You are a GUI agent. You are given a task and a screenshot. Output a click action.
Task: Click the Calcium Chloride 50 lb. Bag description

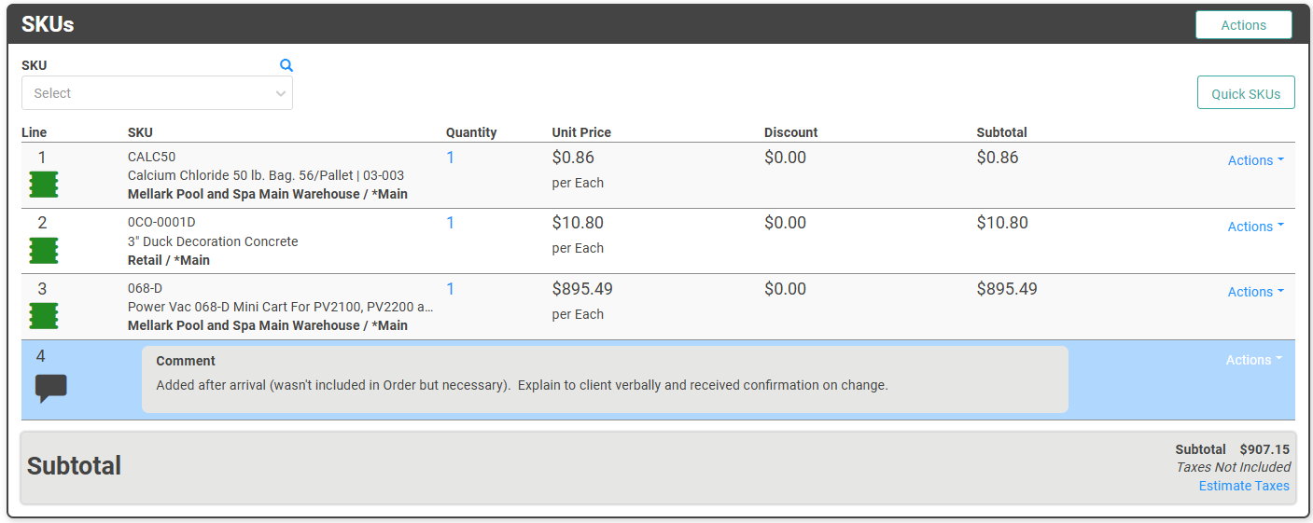point(265,175)
